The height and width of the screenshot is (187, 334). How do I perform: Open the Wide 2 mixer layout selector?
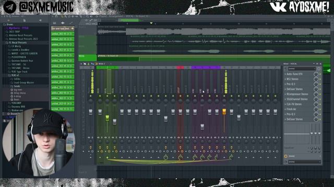(102, 64)
